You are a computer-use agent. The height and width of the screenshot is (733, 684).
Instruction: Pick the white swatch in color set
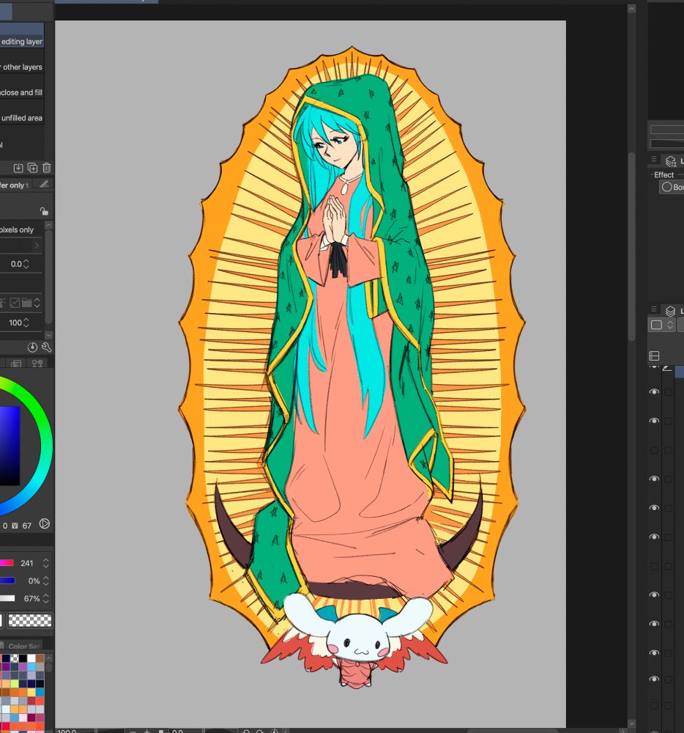point(31,658)
